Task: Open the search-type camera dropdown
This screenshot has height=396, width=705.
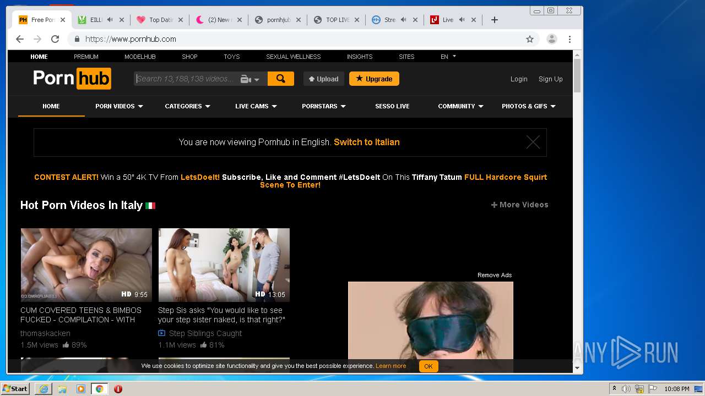Action: coord(250,79)
